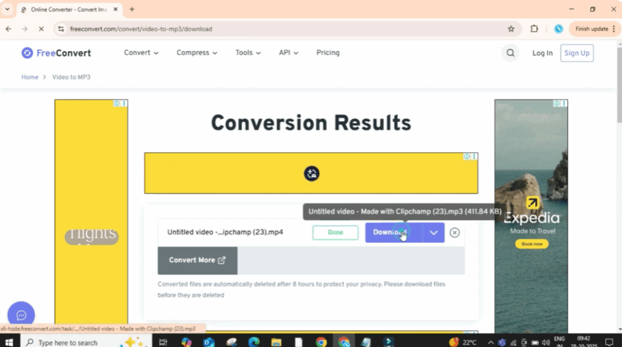Stop page loading with the X button
The height and width of the screenshot is (347, 622).
(41, 29)
